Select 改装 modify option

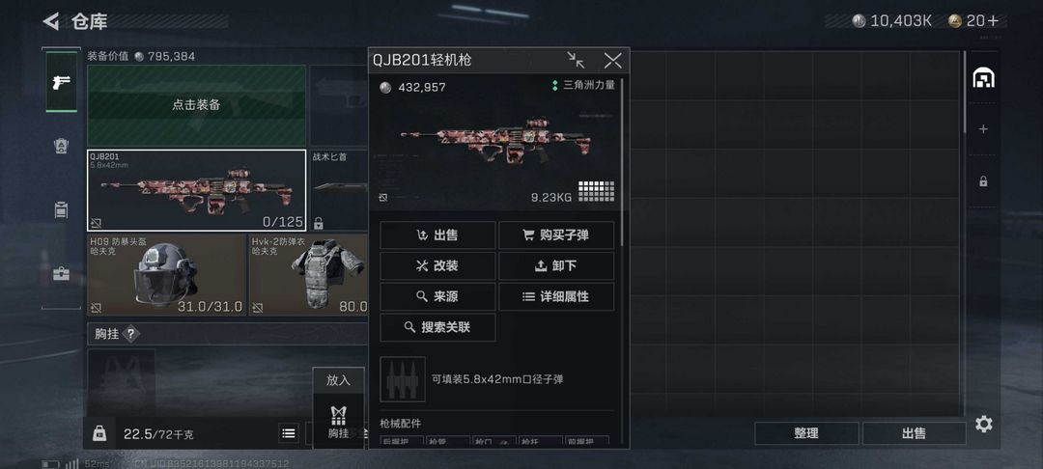pos(437,266)
